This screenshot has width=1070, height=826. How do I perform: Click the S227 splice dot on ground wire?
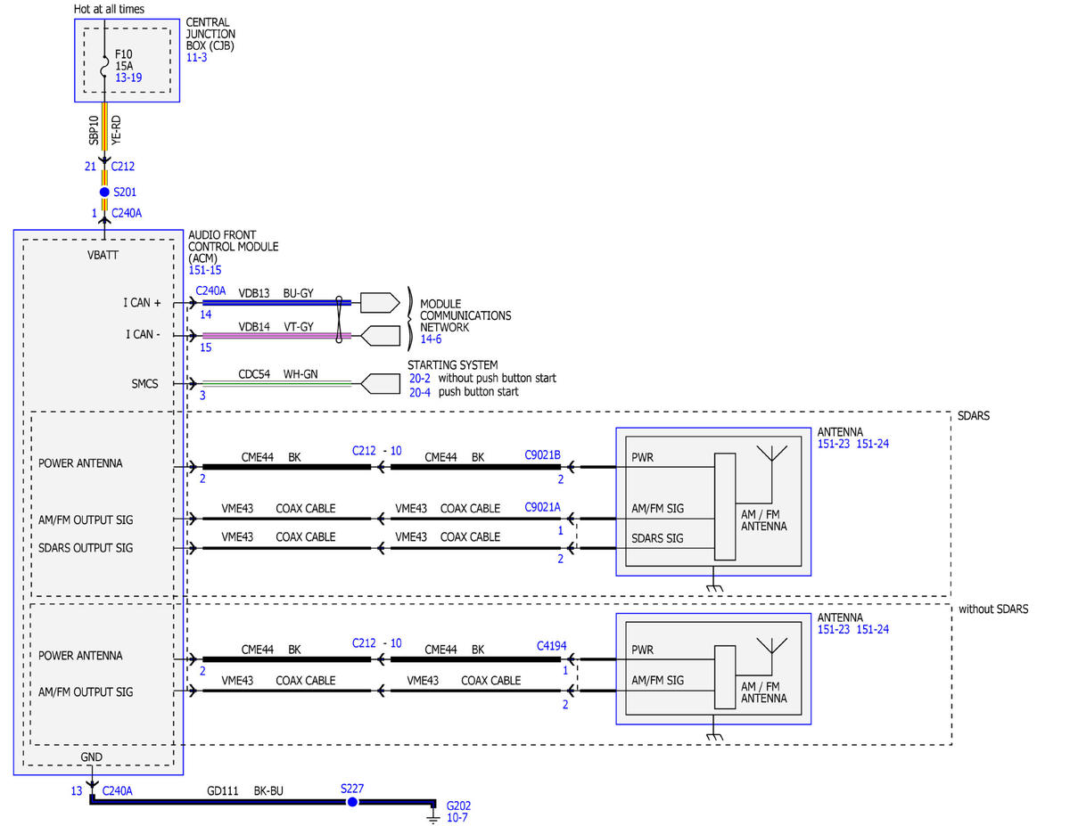352,802
